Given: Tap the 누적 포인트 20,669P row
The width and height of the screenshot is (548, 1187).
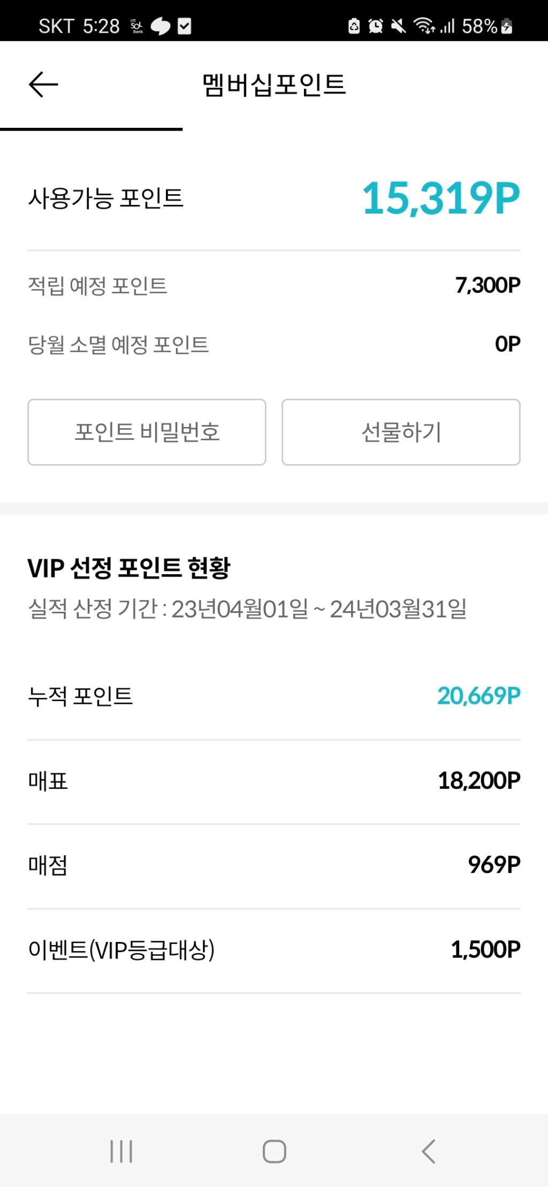Looking at the screenshot, I should 274,696.
